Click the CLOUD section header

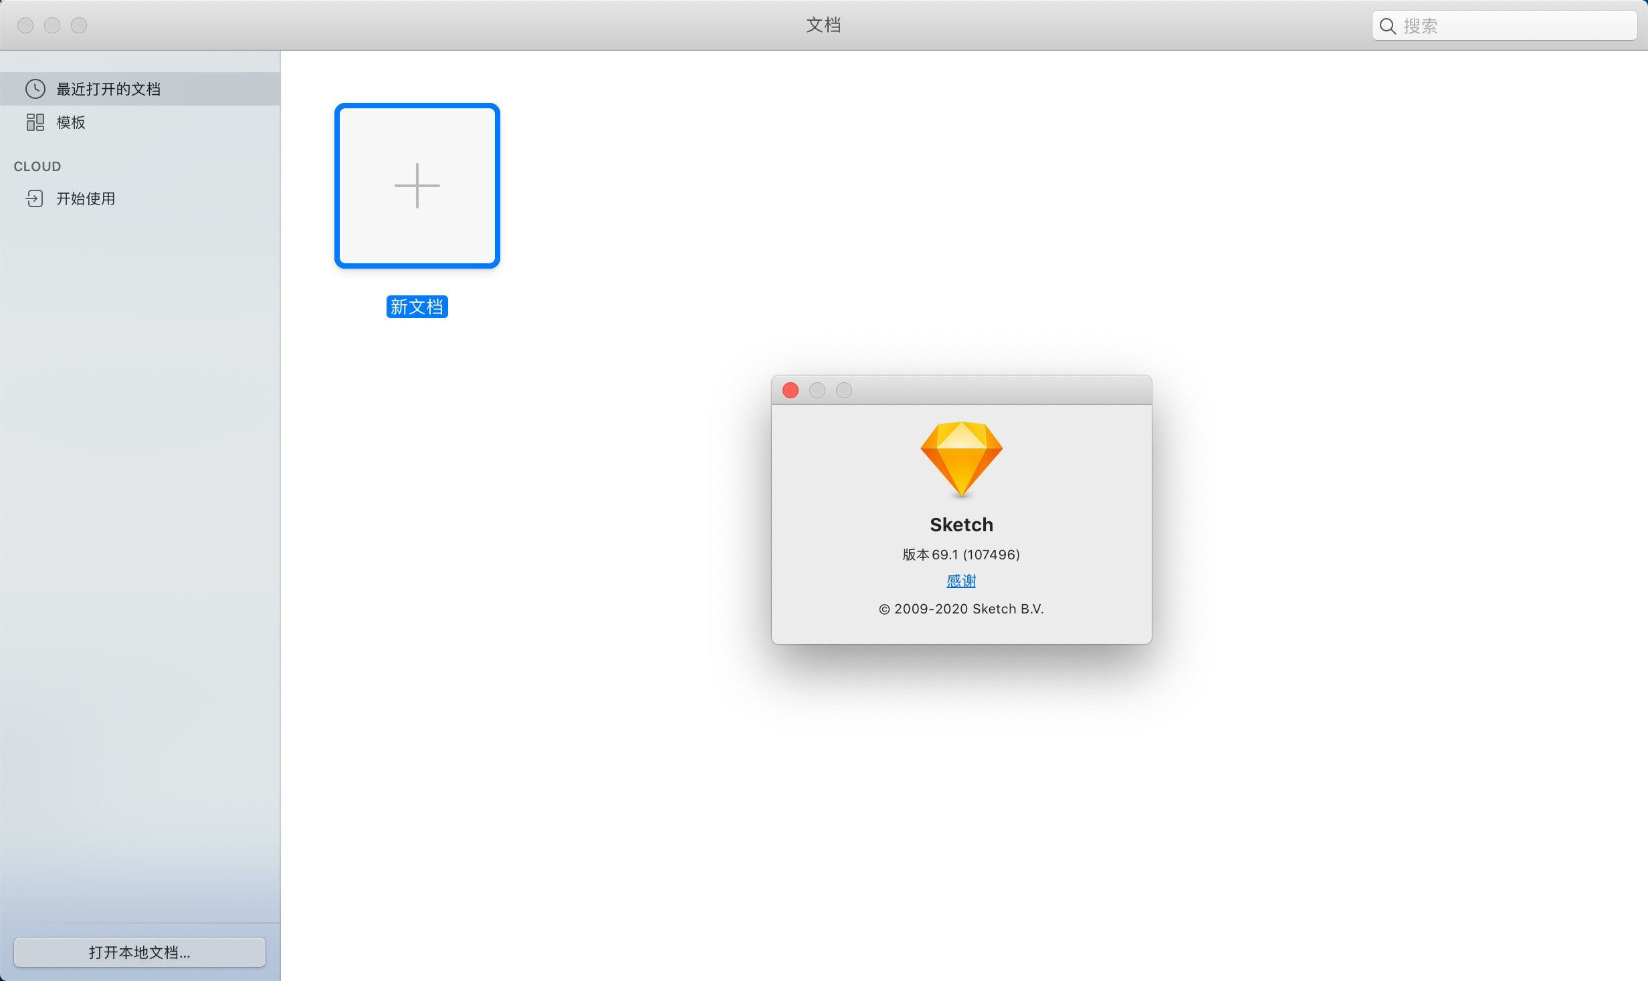[x=37, y=166]
